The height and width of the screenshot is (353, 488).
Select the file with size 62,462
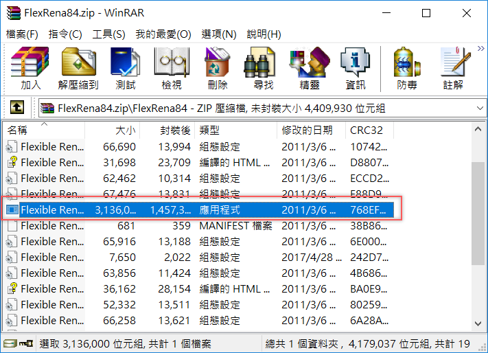pos(199,179)
